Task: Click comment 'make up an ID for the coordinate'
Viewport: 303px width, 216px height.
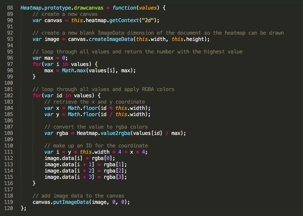Action: pos(96,146)
